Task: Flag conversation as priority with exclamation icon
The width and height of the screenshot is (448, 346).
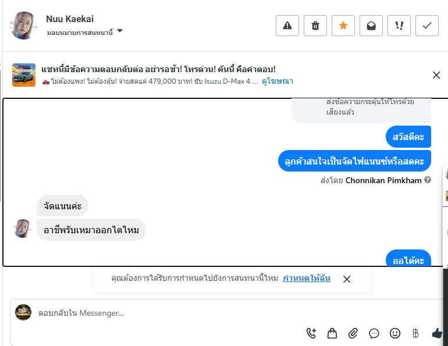Action: coord(399,26)
